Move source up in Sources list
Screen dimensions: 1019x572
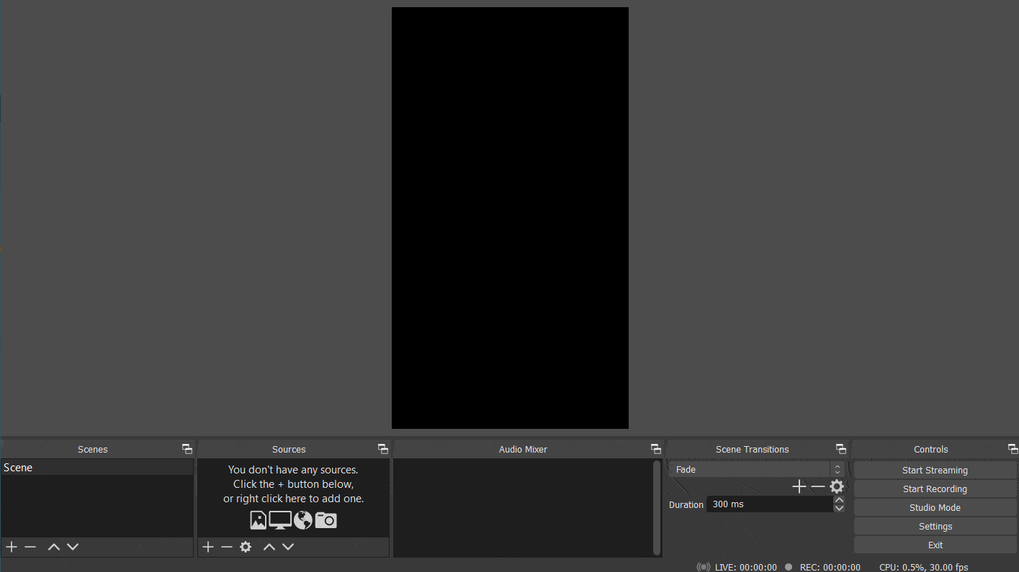coord(269,547)
